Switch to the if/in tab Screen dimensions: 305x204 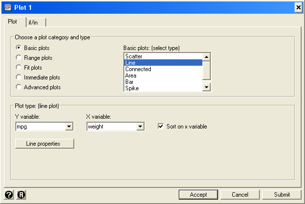[x=36, y=22]
